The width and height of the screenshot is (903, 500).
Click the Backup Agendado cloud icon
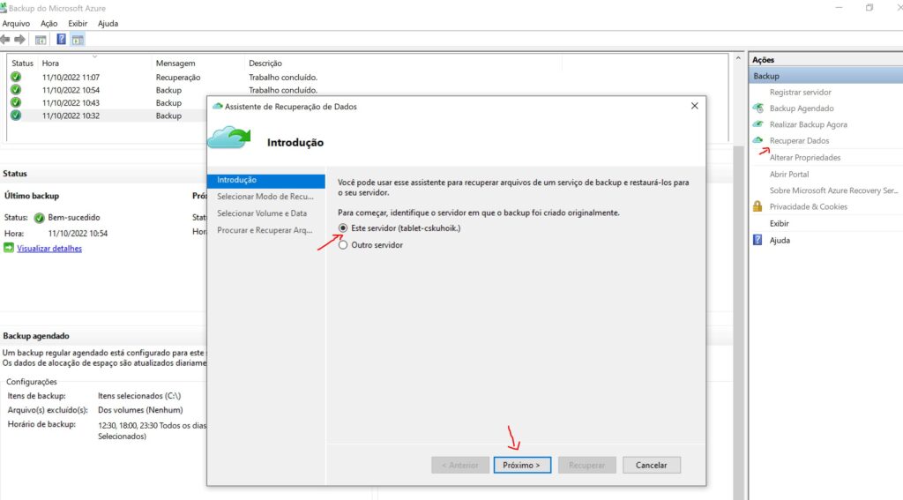758,108
